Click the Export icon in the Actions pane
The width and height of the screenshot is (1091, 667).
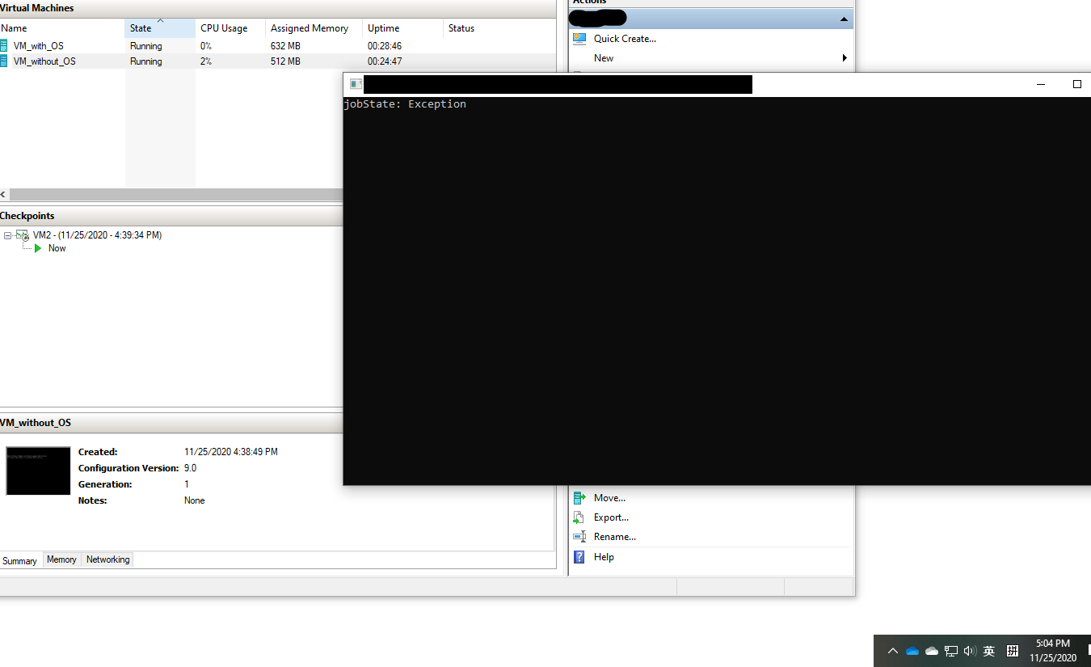(x=579, y=517)
